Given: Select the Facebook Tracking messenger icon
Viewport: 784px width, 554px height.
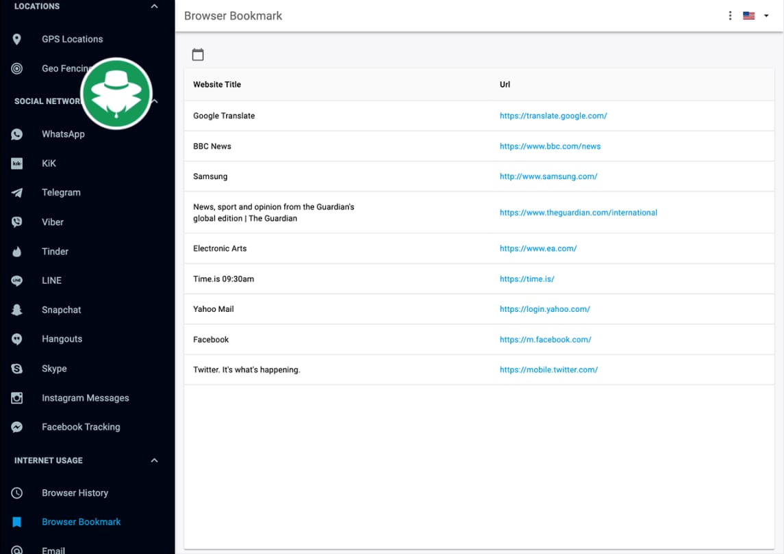Looking at the screenshot, I should pyautogui.click(x=16, y=427).
